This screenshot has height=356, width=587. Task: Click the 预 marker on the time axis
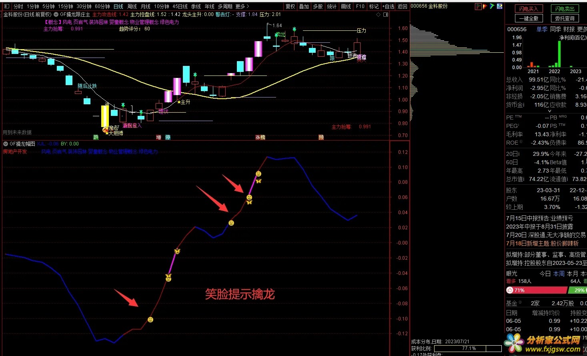(x=321, y=137)
